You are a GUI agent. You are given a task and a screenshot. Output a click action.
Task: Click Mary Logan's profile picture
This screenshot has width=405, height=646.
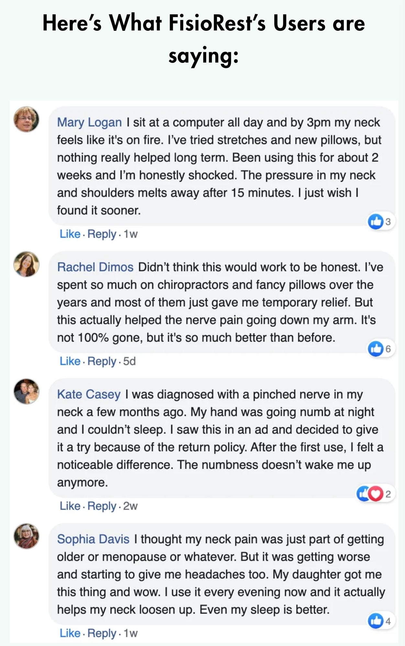tap(26, 119)
